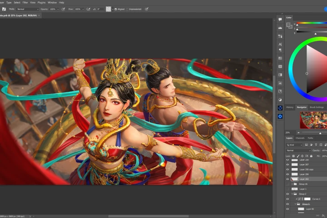The width and height of the screenshot is (327, 218).
Task: Show Layer 1 via visibility box
Action: pos(287,189)
